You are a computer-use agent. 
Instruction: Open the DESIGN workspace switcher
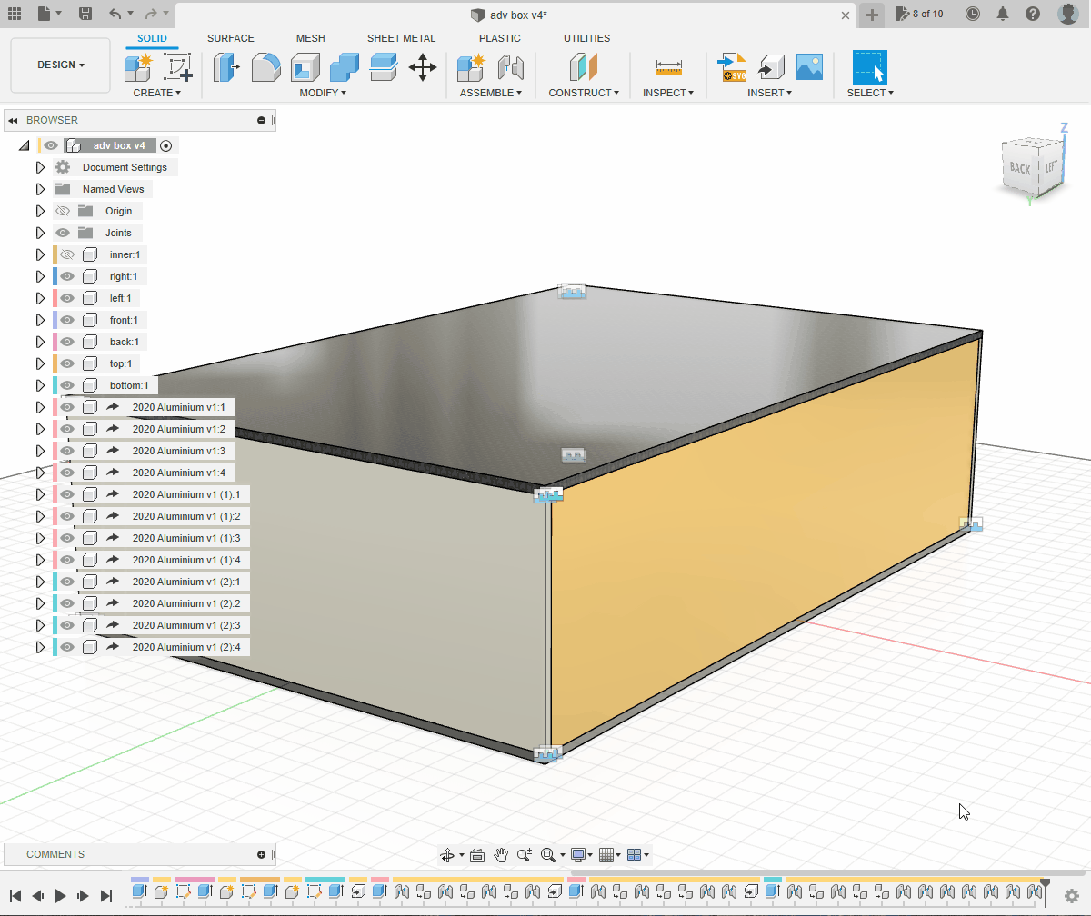[60, 65]
